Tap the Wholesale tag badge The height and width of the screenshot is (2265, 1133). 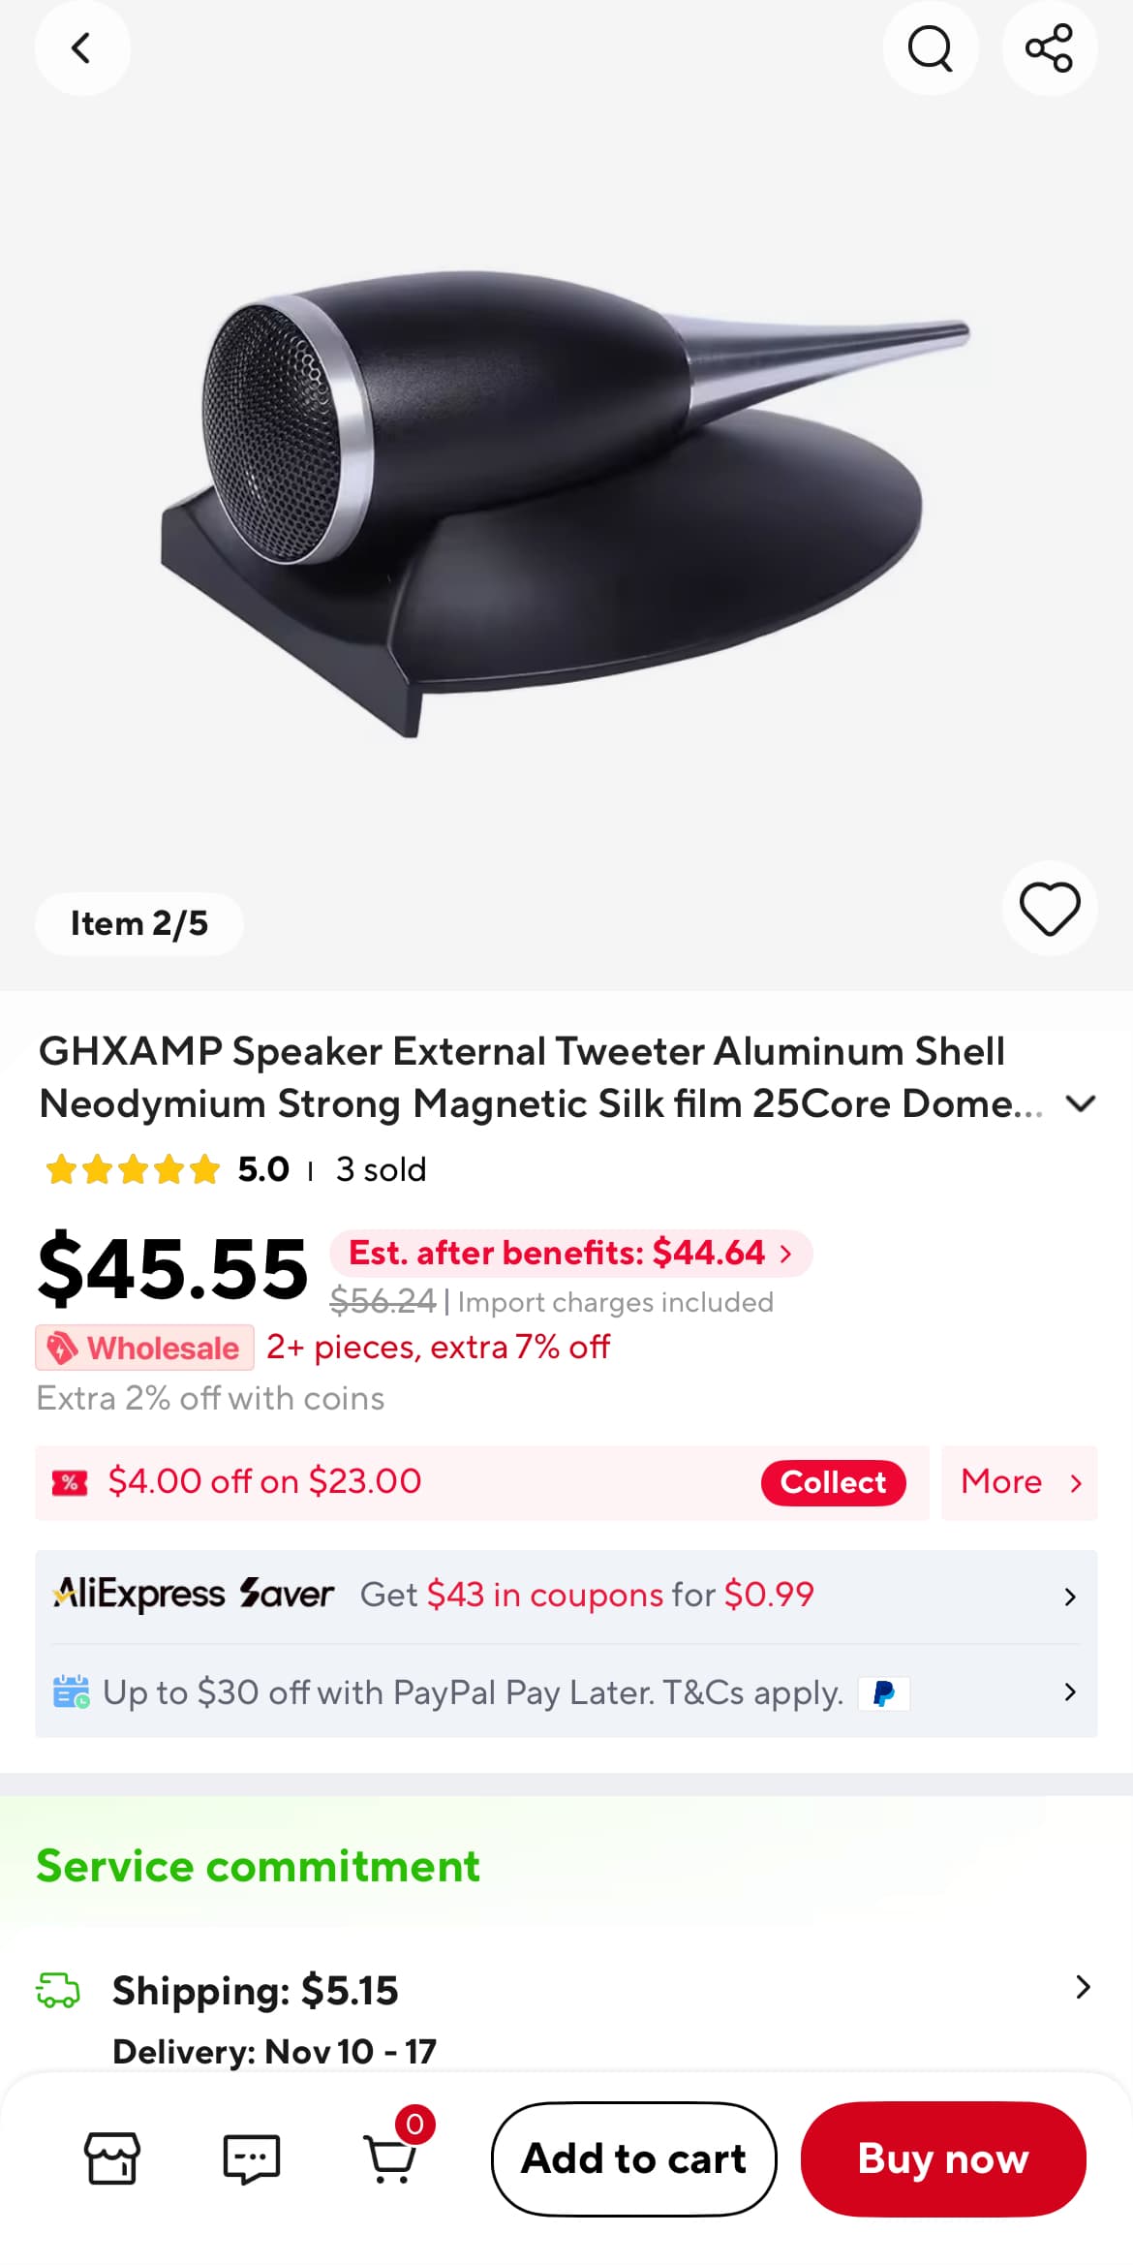point(145,1348)
